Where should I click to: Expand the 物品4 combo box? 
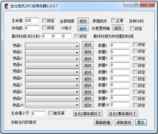[x=52, y=65]
